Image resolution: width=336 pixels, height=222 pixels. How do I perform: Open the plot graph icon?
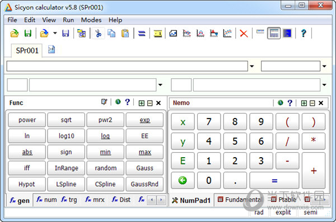coord(173,34)
